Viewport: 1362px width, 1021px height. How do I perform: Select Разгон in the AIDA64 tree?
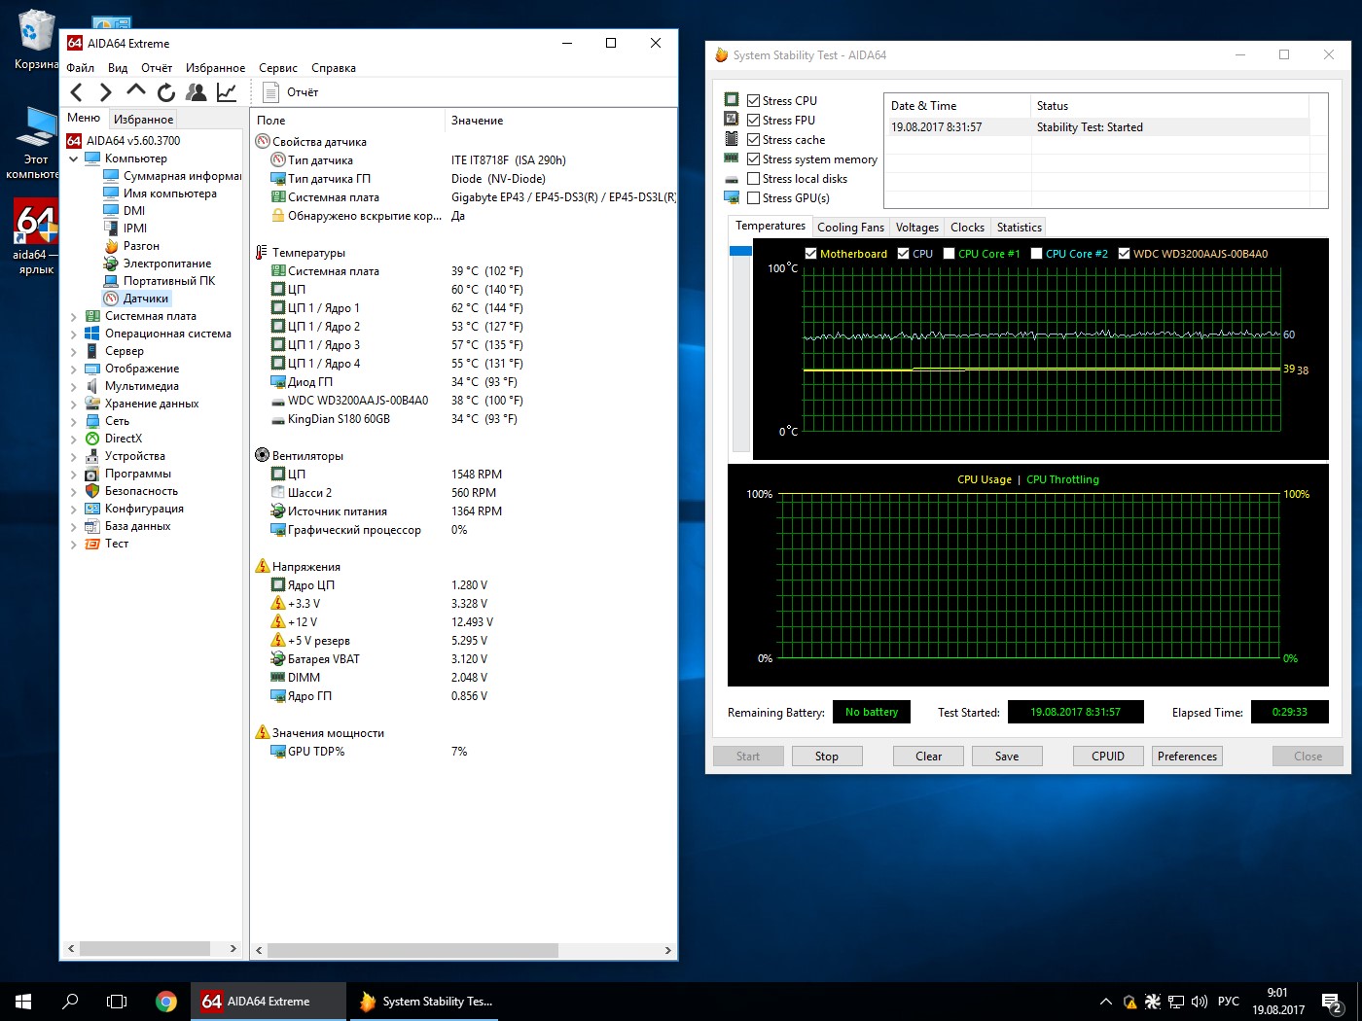141,246
